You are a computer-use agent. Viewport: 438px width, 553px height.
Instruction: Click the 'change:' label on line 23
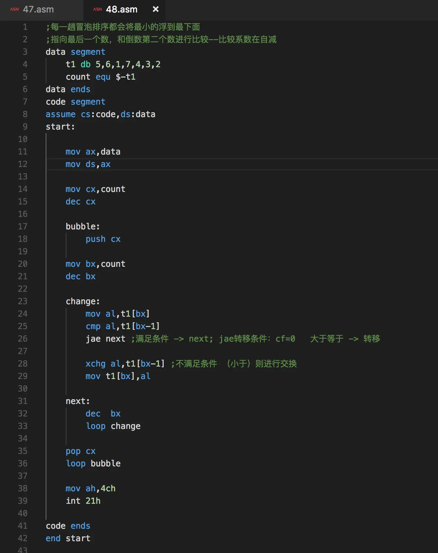click(x=83, y=301)
